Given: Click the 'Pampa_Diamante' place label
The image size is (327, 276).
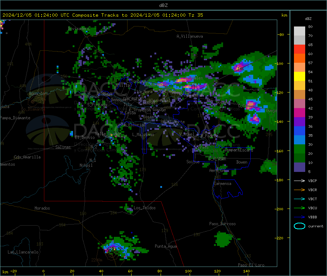Looking at the screenshot, I should 15,118.
